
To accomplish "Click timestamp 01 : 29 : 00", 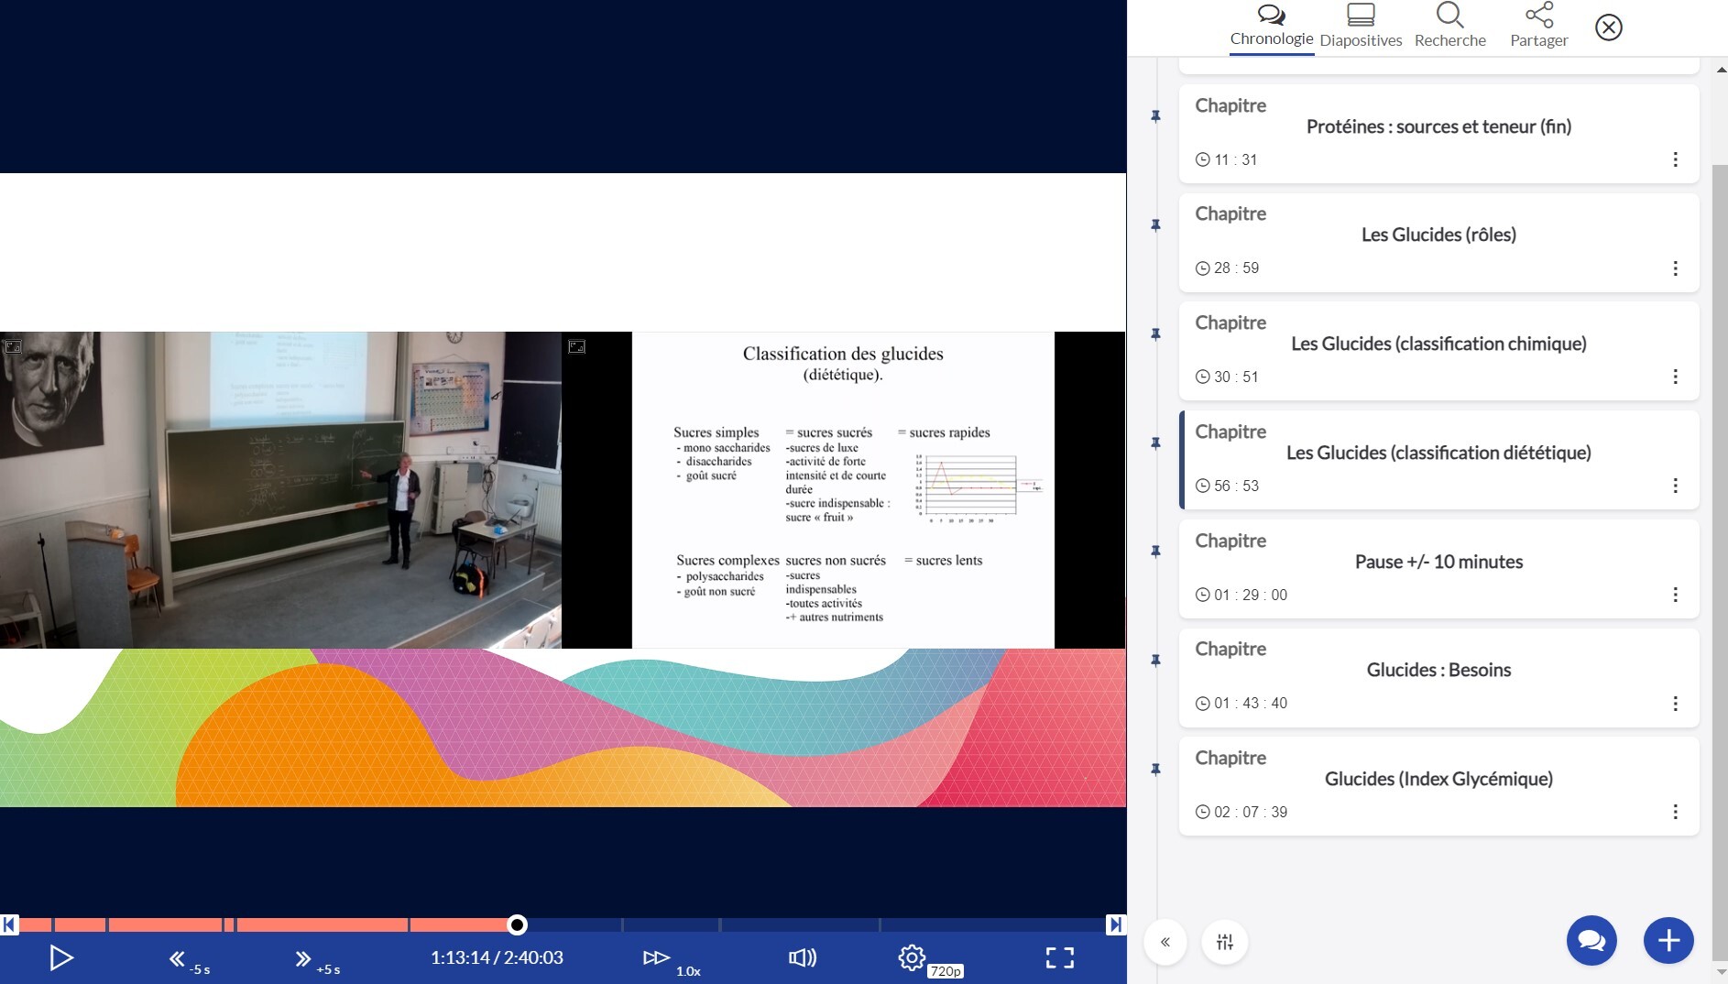I will click(1251, 595).
